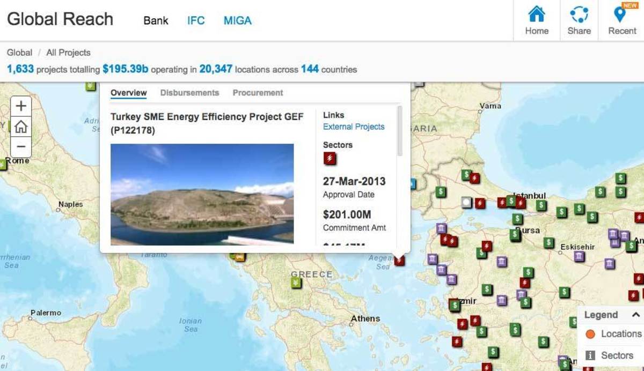Open the Overview tab in project popup
The image size is (644, 371).
pos(128,93)
